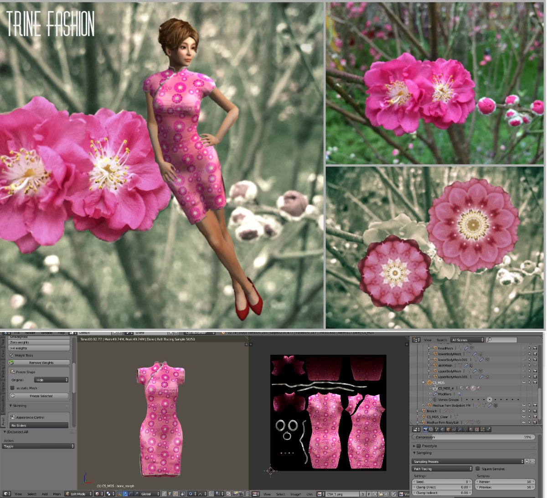This screenshot has width=547, height=498.
Task: Select upperBodyMesh.001 in the outliner
Action: (454, 377)
